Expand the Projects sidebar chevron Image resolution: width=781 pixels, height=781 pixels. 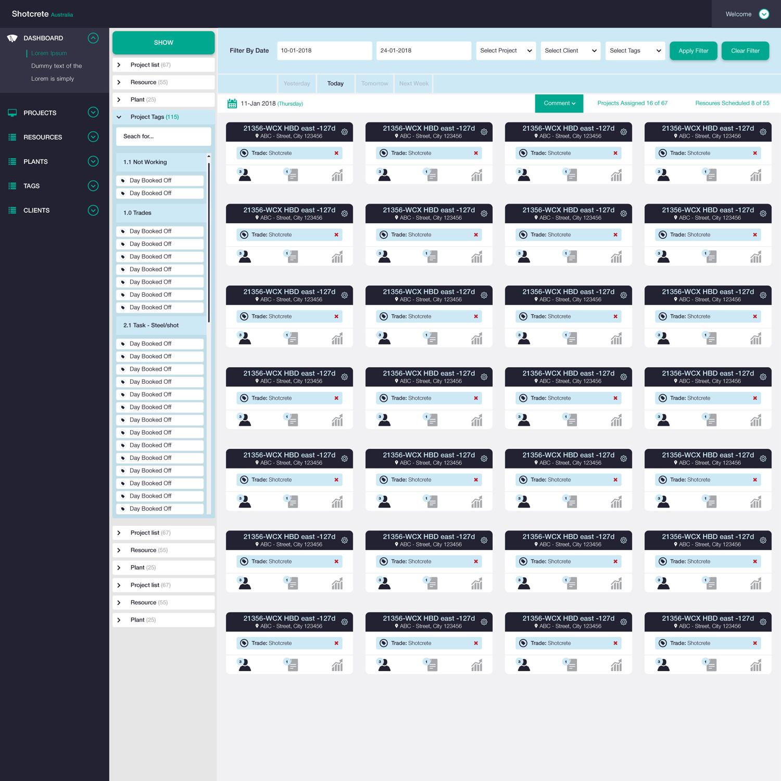(x=93, y=112)
